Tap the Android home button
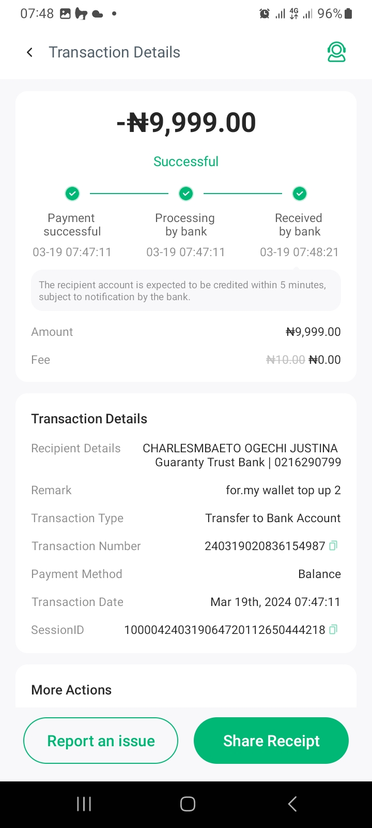This screenshot has width=372, height=828. [x=188, y=804]
